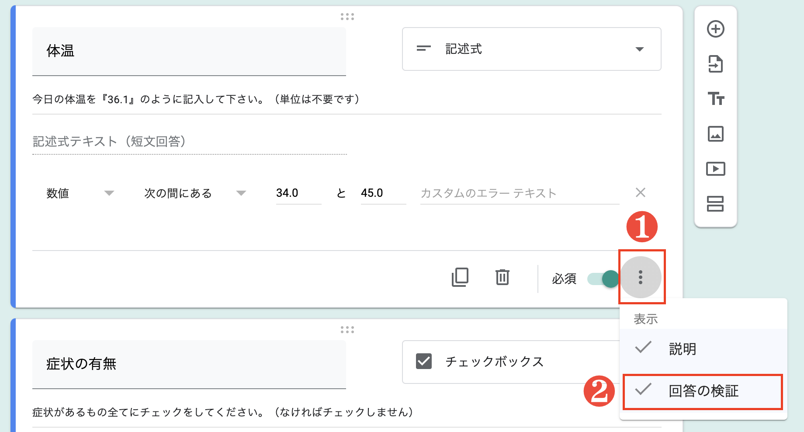Click the add question plus icon
The image size is (804, 432).
tap(715, 29)
